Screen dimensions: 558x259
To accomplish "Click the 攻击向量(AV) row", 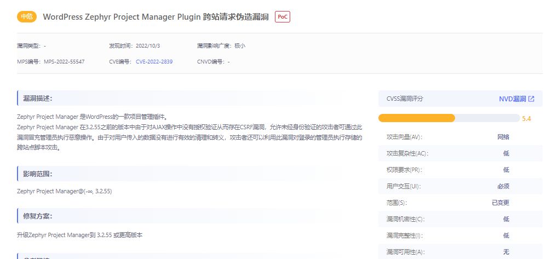I will pyautogui.click(x=461, y=137).
